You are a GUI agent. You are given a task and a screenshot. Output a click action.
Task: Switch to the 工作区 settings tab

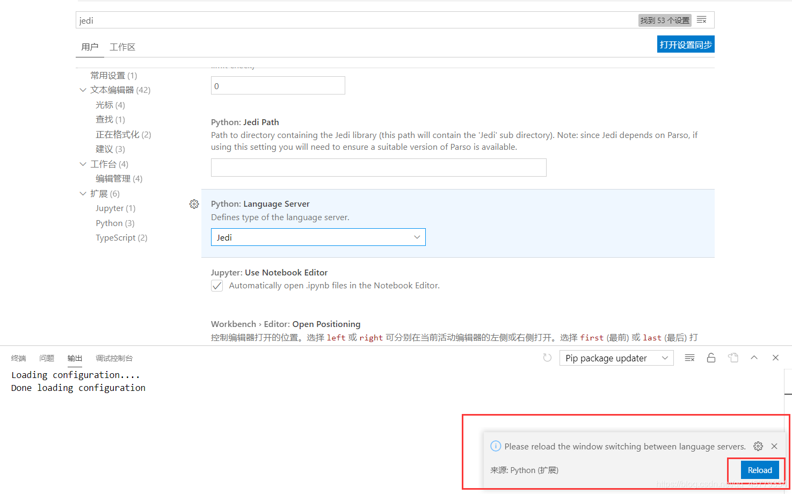pyautogui.click(x=122, y=47)
